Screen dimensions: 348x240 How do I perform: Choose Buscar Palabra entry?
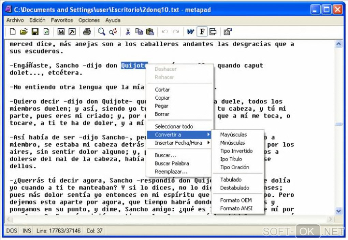click(179, 163)
